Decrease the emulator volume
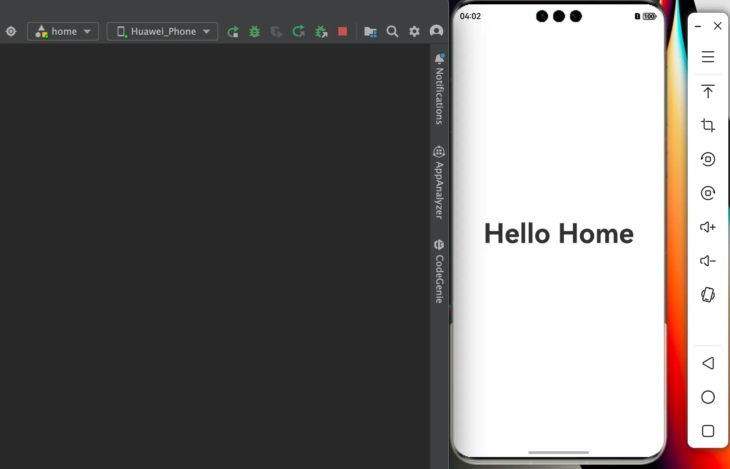730x469 pixels. [708, 261]
